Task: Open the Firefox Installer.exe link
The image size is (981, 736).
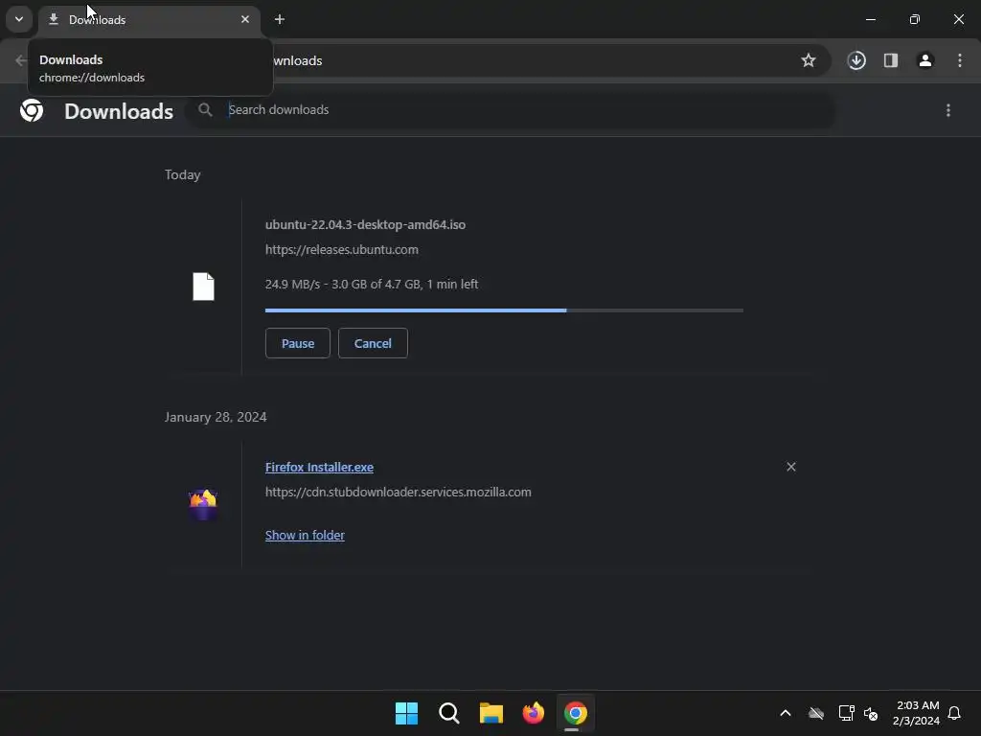Action: point(319,468)
